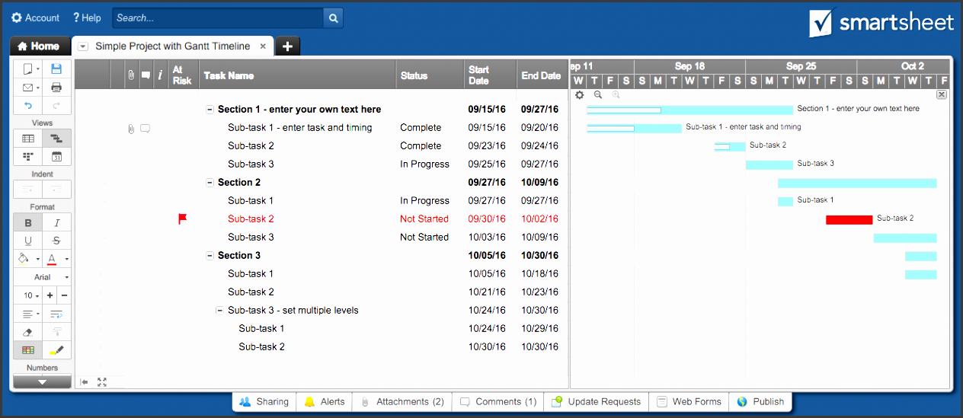Click the row info column header icon
This screenshot has height=418, width=963.
160,75
